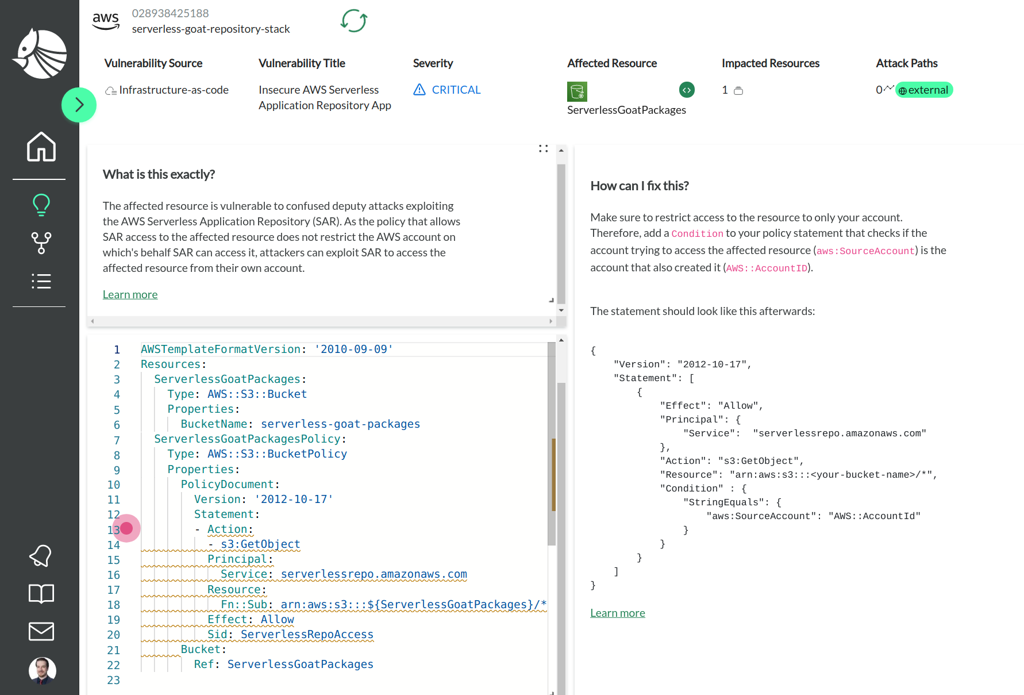The image size is (1024, 695).
Task: Click the pink marker on code line 13
Action: point(127,528)
